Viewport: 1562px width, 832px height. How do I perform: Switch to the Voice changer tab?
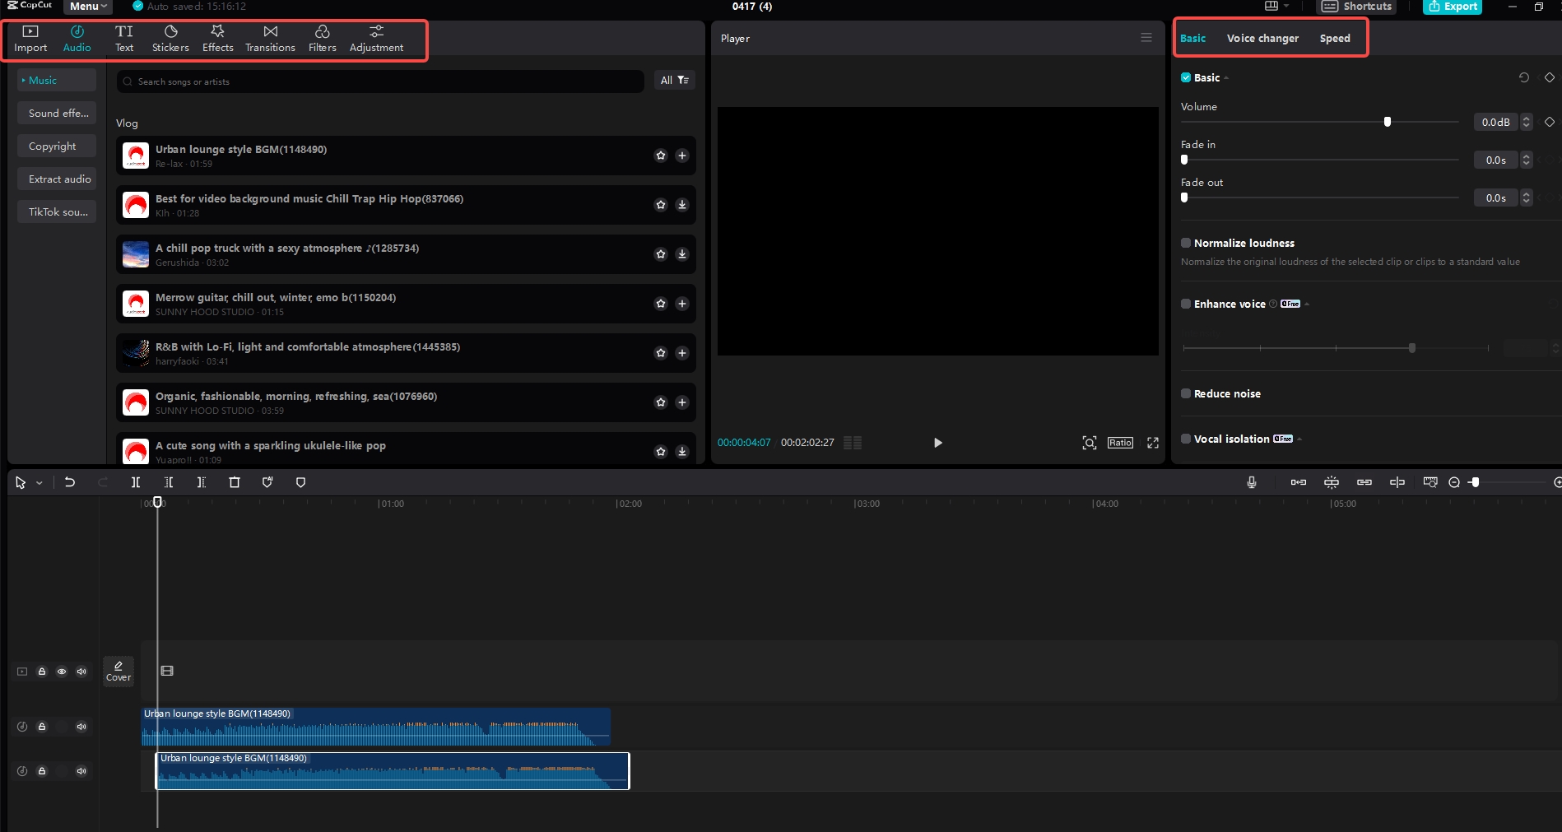(1262, 38)
